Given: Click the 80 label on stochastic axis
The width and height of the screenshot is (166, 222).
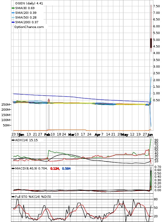Looking at the screenshot, I should click(156, 199).
